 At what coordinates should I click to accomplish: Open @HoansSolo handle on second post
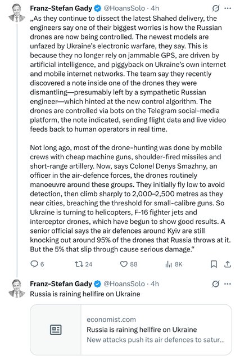(x=124, y=283)
